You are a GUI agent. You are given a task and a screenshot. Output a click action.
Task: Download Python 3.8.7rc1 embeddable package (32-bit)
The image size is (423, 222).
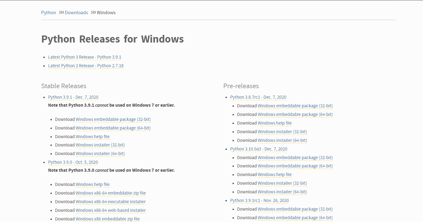point(295,106)
